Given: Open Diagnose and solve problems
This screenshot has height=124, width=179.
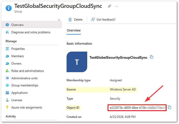Looking at the screenshot, I should [x=31, y=32].
